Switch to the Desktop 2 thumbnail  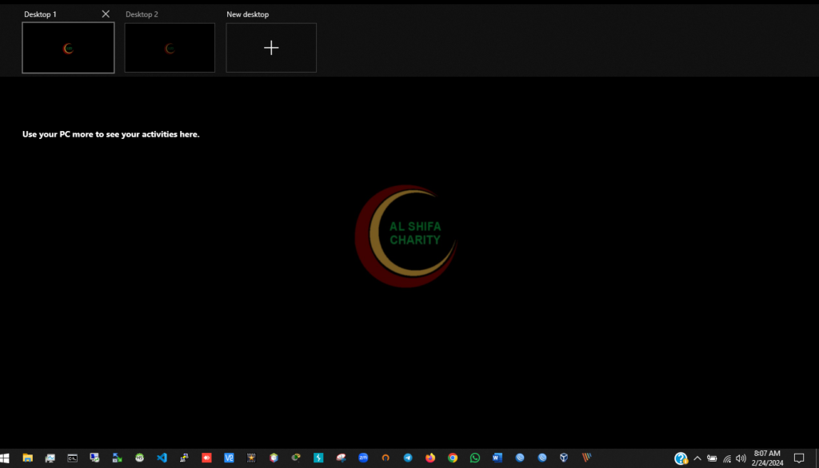tap(170, 48)
